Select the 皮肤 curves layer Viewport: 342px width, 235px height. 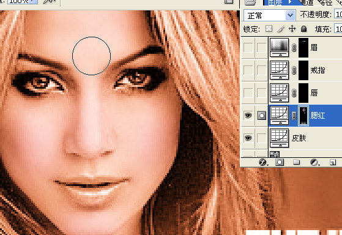[305, 138]
